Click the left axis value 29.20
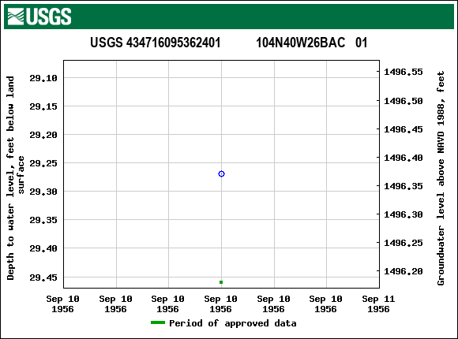 (x=43, y=135)
